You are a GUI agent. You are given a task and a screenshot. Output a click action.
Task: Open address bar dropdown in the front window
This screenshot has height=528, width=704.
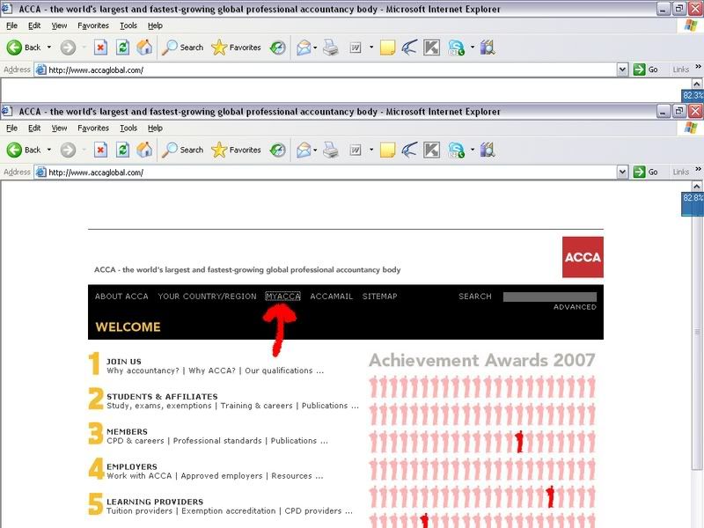point(622,172)
